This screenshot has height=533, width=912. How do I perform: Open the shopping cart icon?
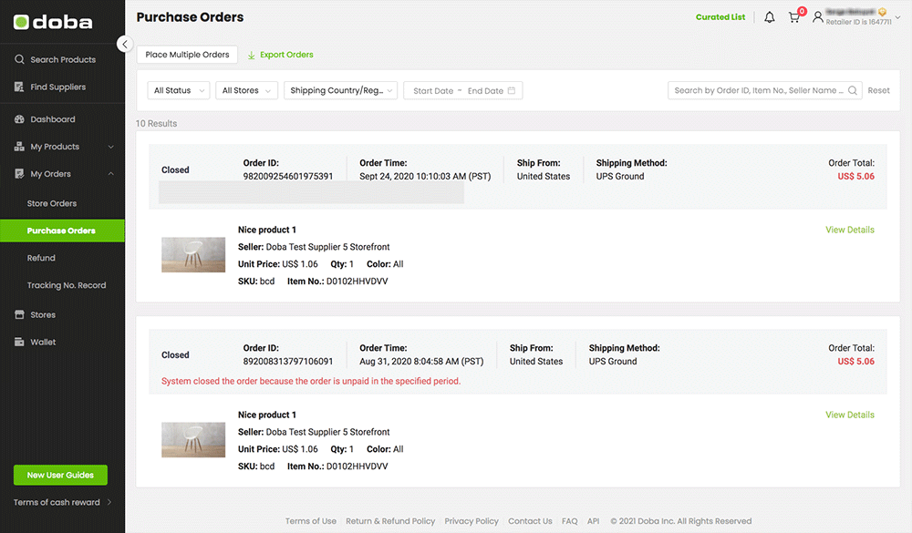click(x=793, y=17)
